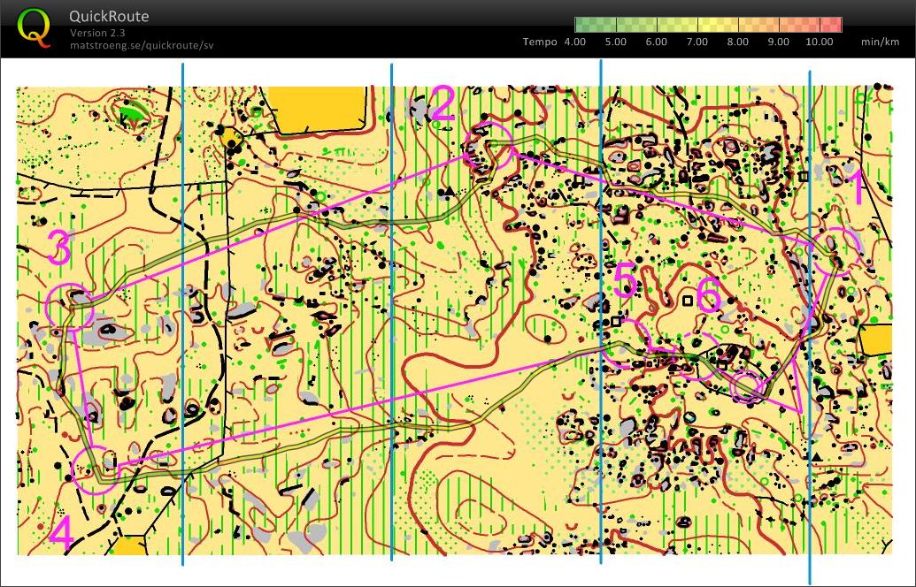Viewport: 916px width, 587px height.
Task: Click the Version 2.3 text
Action: [97, 33]
